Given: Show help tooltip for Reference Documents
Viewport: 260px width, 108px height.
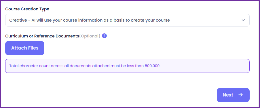Looking at the screenshot, I should pyautogui.click(x=104, y=36).
